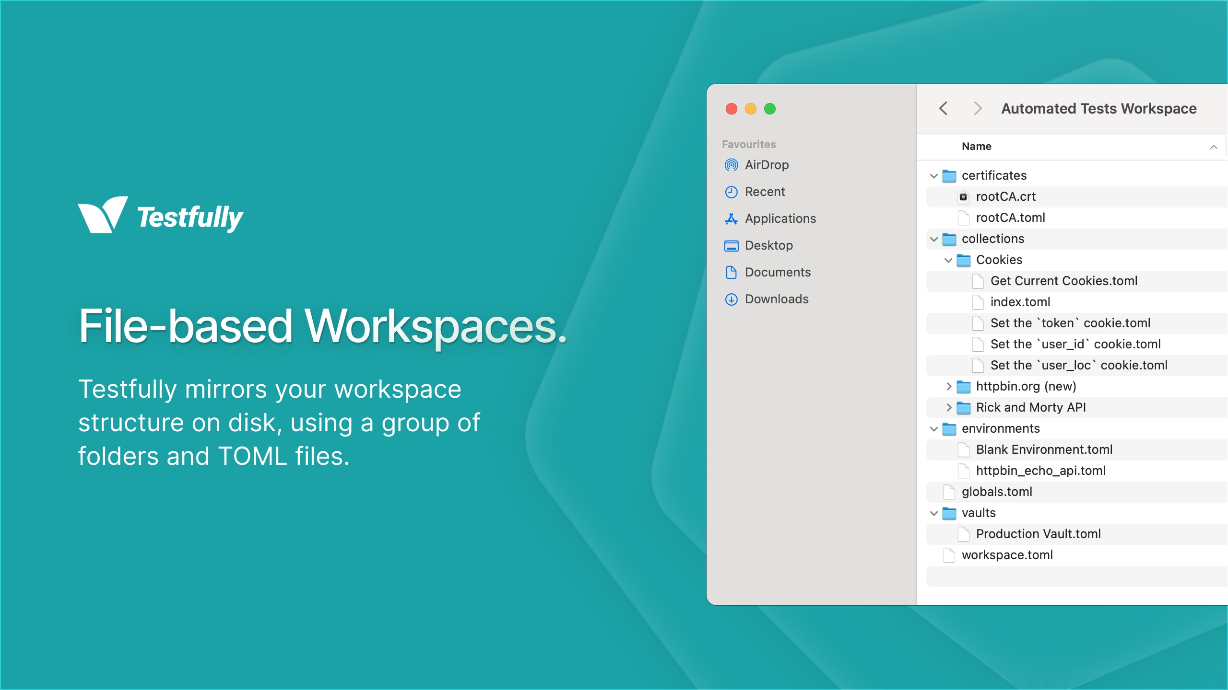Click the forward navigation arrow
Viewport: 1228px width, 690px height.
pos(978,109)
